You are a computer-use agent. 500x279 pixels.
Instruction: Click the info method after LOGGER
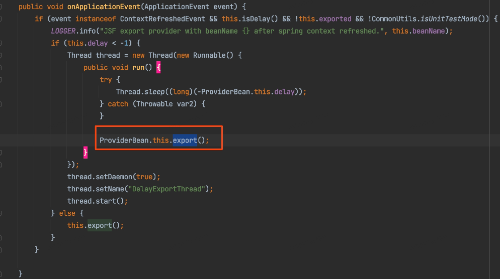[x=88, y=31]
